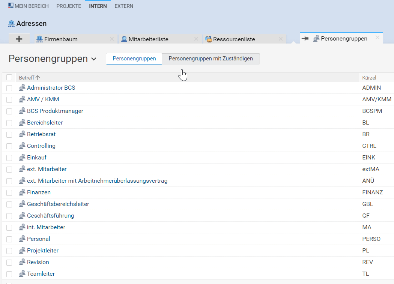The image size is (394, 284).
Task: Click the group icon beside Betriebsrat
Action: point(22,134)
